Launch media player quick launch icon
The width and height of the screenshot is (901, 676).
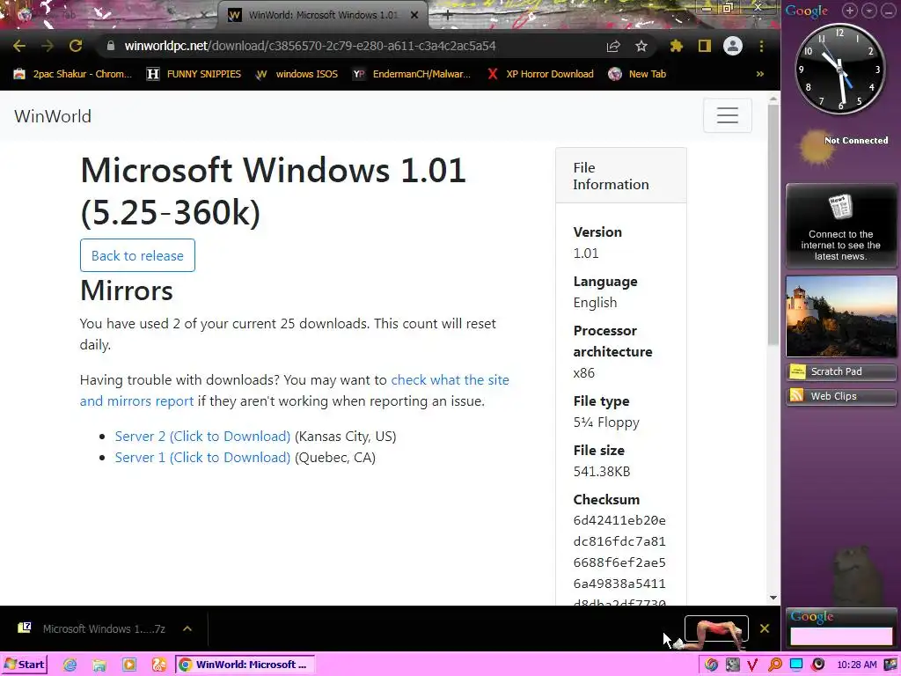click(129, 665)
